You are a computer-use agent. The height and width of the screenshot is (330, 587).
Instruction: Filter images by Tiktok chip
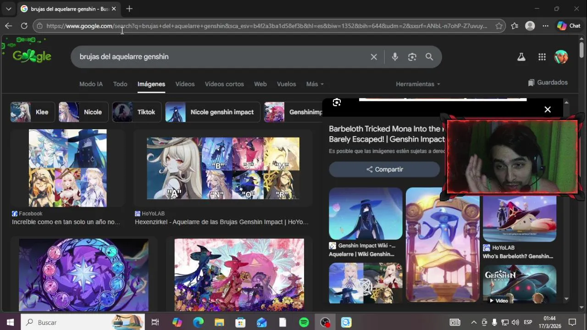(x=137, y=112)
